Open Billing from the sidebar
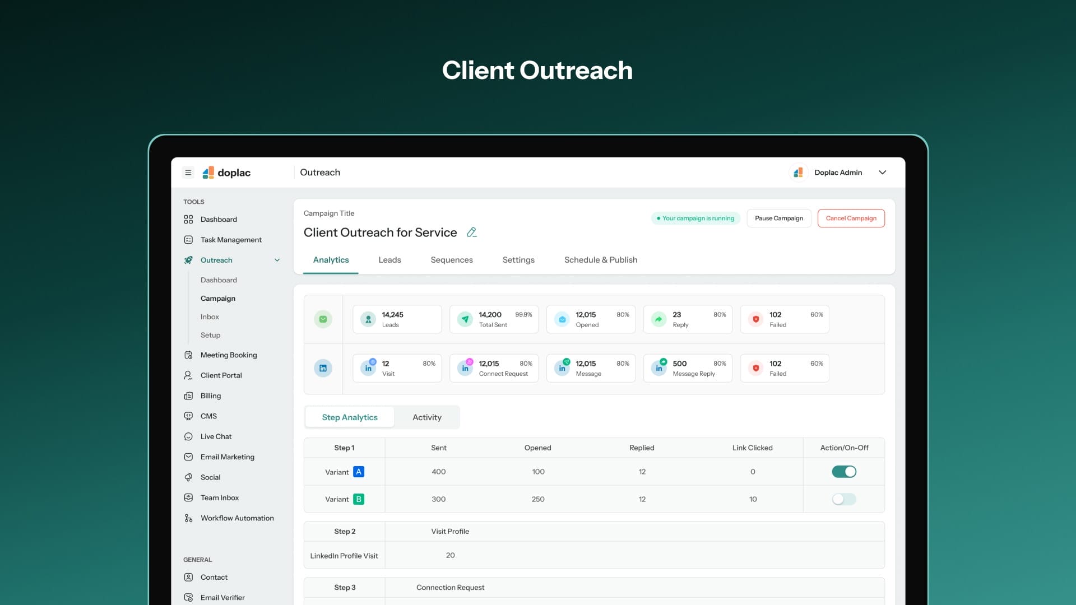 (x=210, y=396)
